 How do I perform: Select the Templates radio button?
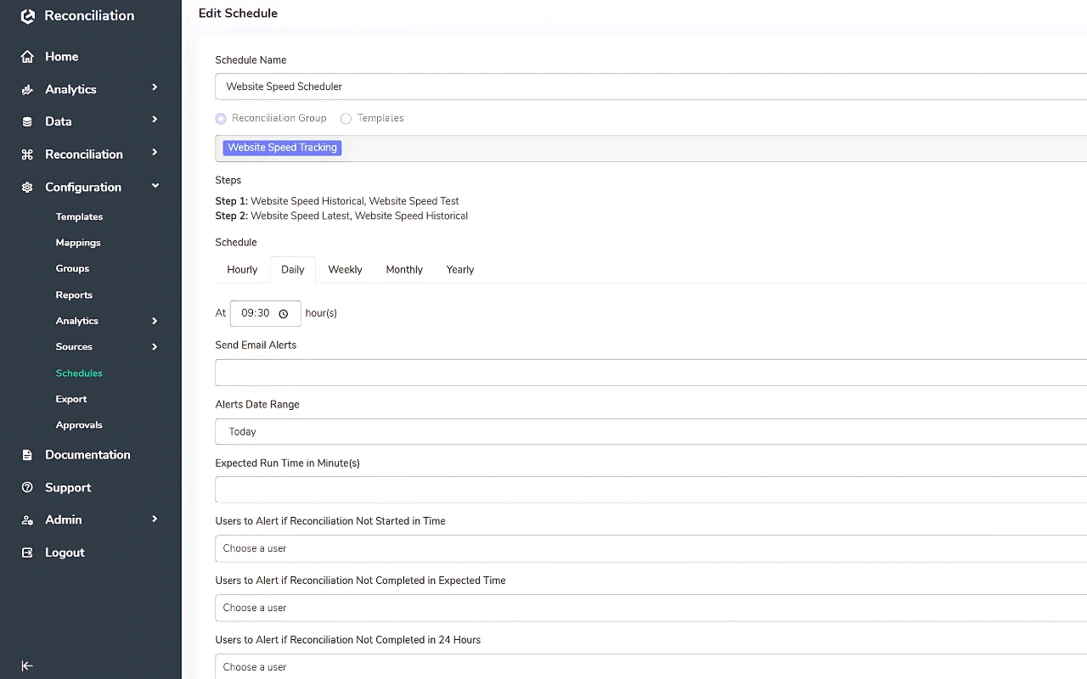(346, 118)
